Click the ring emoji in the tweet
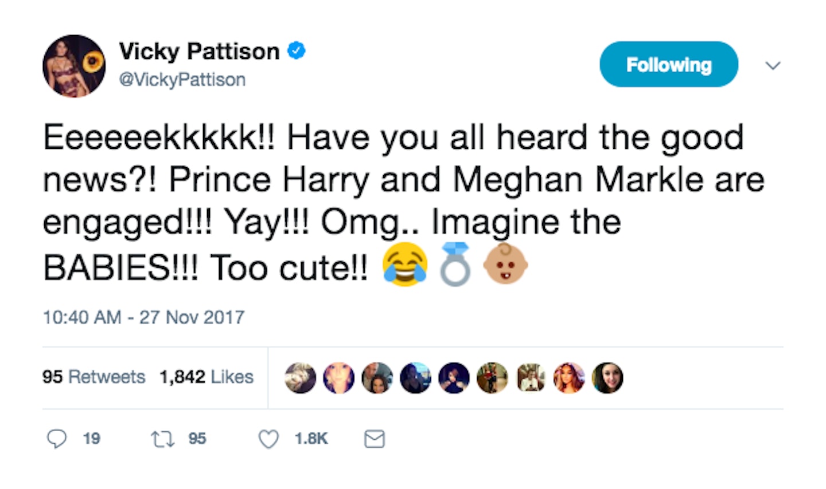The width and height of the screenshot is (826, 489). [455, 265]
